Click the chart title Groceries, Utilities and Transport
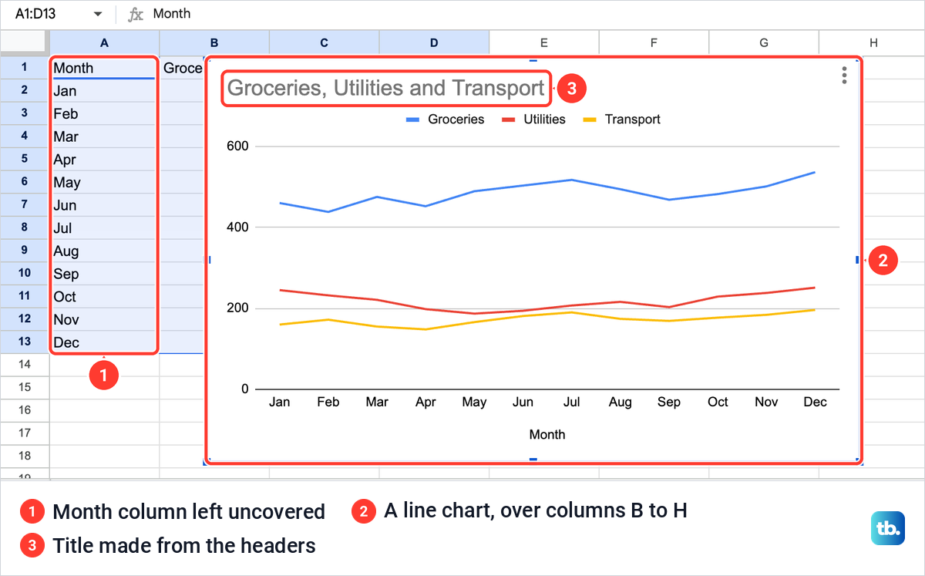Screen dimensions: 925x576 [386, 88]
